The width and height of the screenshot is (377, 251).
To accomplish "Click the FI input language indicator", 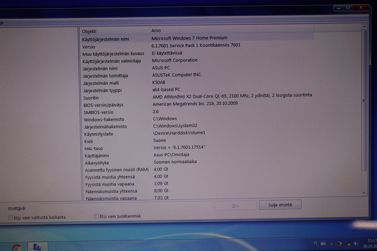I will click(315, 243).
